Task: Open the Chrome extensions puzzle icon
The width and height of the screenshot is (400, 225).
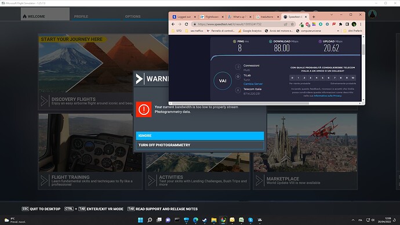Action: 340,24
